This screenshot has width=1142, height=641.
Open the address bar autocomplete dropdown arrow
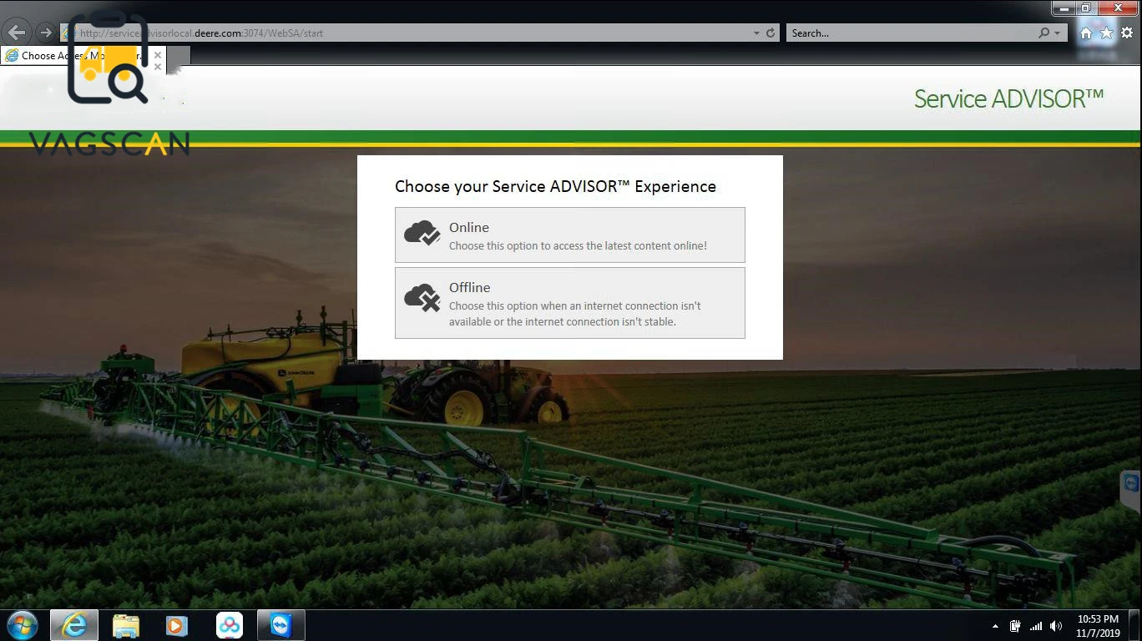756,33
